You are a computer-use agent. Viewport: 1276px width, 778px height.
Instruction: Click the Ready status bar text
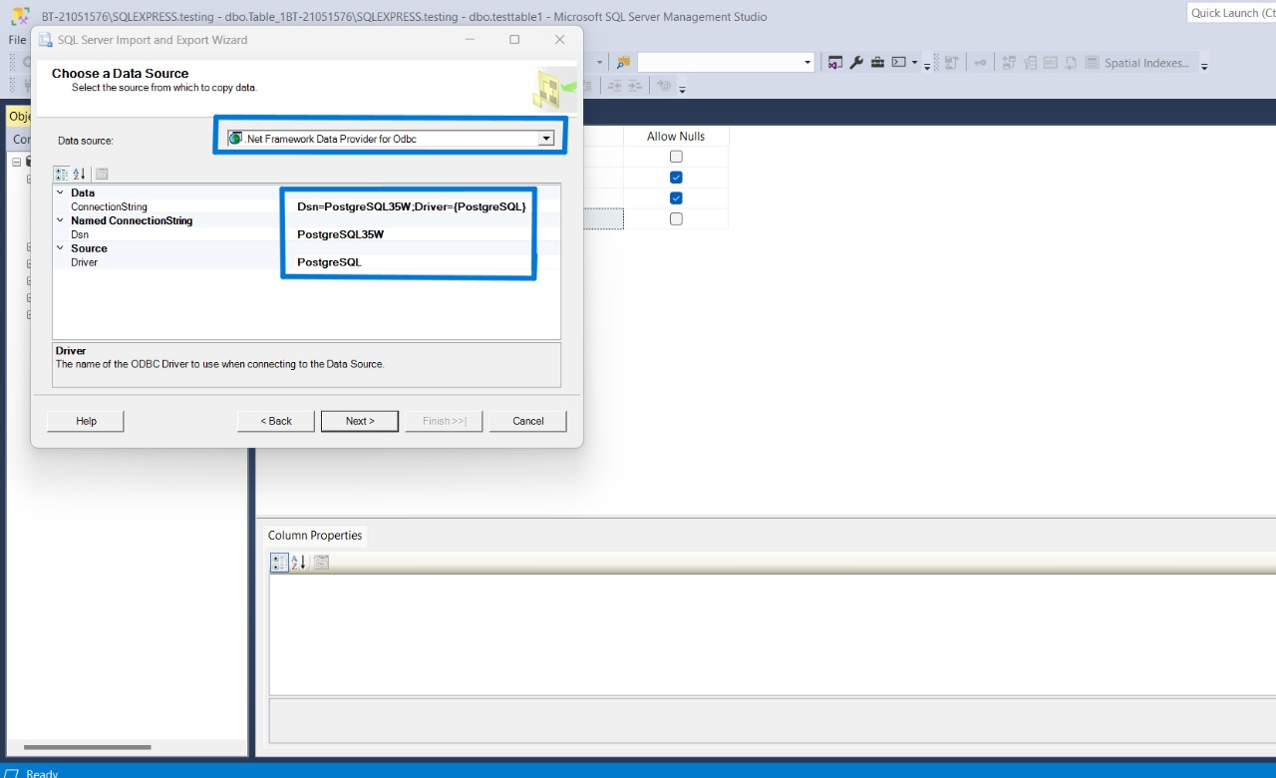click(x=42, y=773)
